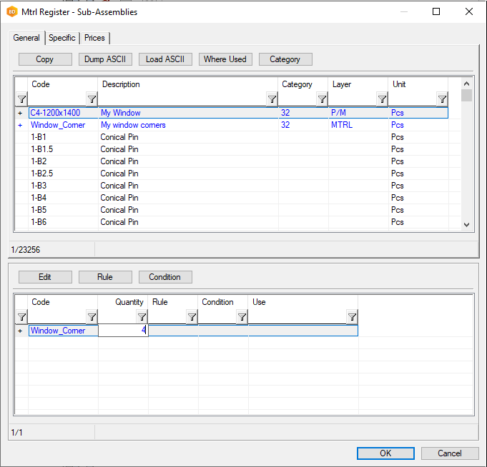Expand the Window_Corner row in lower grid
Viewport: 487px width, 467px height.
(x=20, y=331)
